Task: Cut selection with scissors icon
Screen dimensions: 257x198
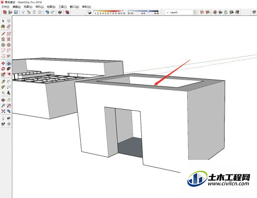Action: [x=23, y=12]
